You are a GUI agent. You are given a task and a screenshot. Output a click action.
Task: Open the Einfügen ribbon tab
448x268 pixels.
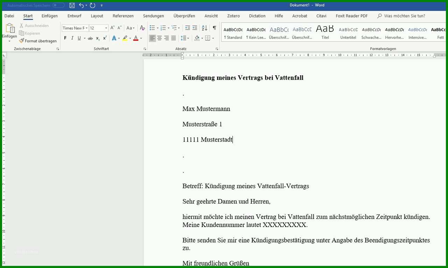(49, 16)
